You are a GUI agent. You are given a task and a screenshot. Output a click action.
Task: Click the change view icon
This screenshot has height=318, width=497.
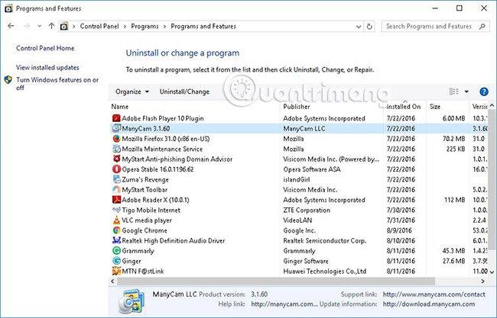point(454,92)
